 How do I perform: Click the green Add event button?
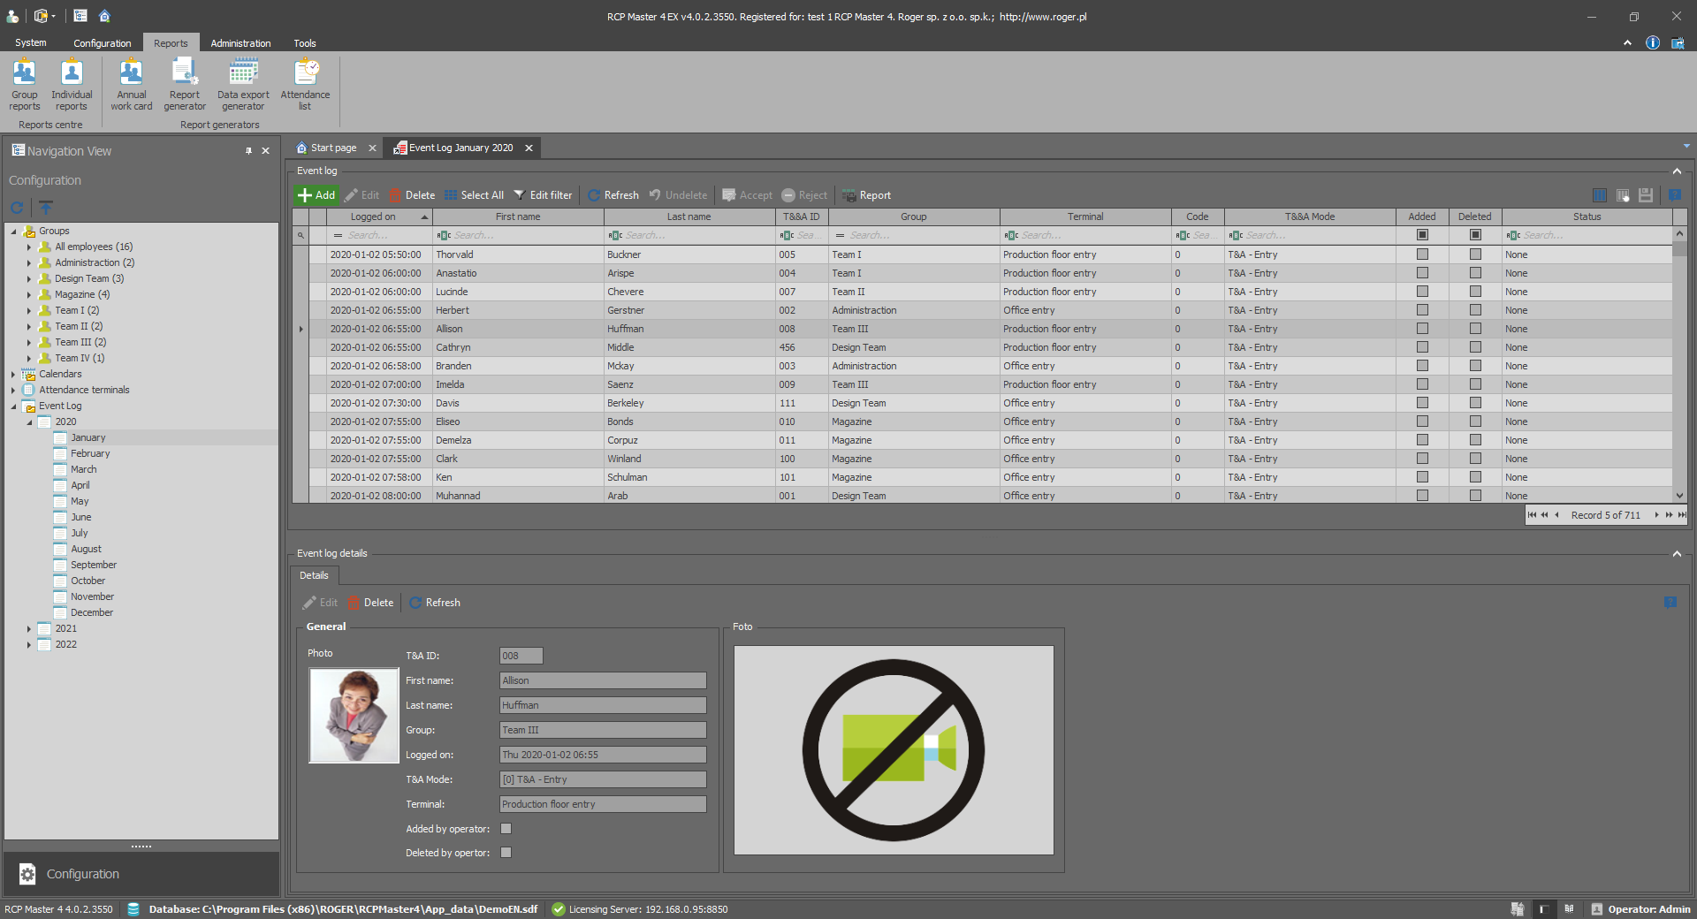coord(316,195)
